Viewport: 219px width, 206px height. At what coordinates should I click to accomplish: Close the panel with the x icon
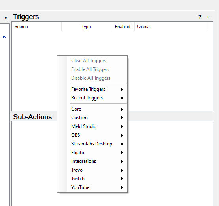[6, 18]
